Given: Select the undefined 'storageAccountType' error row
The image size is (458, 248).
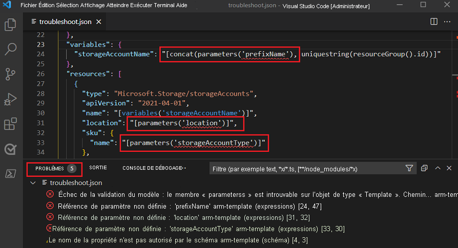Looking at the screenshot, I should pos(199,229).
